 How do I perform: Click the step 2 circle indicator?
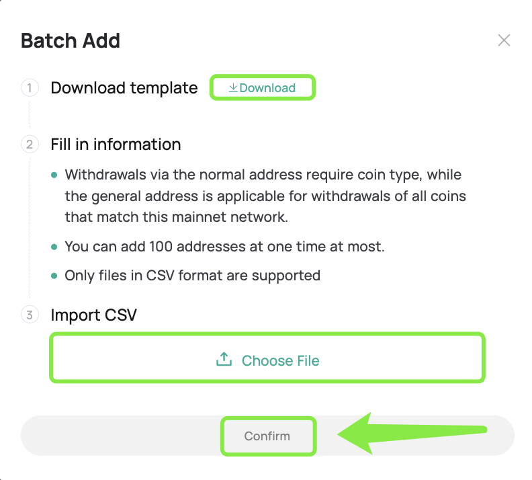point(30,144)
